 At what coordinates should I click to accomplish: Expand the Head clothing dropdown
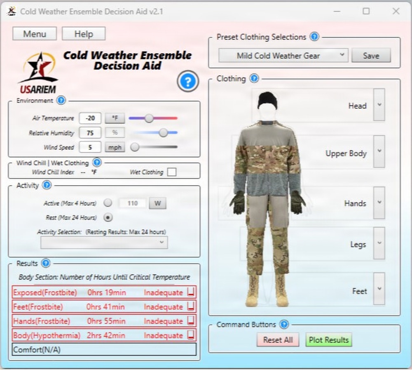pyautogui.click(x=379, y=104)
